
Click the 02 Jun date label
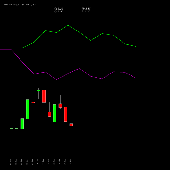[11, 162]
